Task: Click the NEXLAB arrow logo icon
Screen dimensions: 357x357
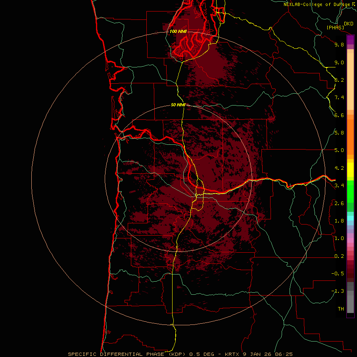Action: tap(353, 4)
